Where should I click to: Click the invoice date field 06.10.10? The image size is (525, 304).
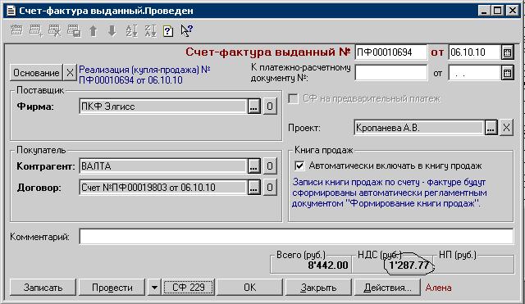click(474, 52)
